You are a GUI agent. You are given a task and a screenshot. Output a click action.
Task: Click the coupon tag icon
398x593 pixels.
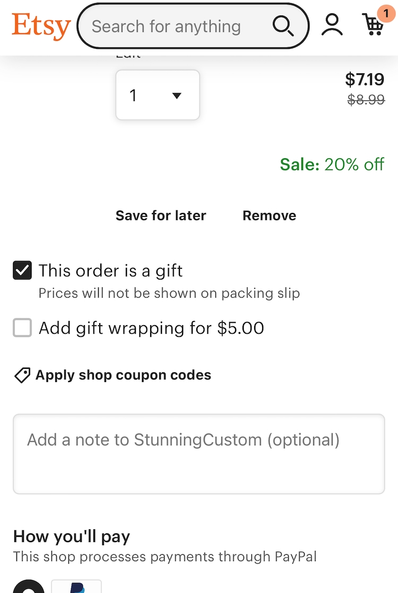click(22, 375)
